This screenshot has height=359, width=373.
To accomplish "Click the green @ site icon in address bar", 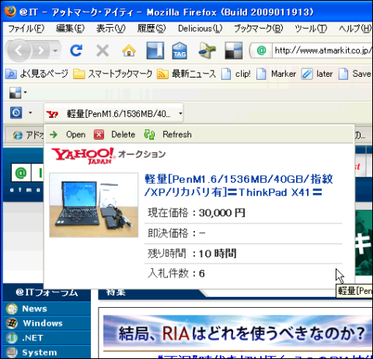I will click(x=262, y=50).
